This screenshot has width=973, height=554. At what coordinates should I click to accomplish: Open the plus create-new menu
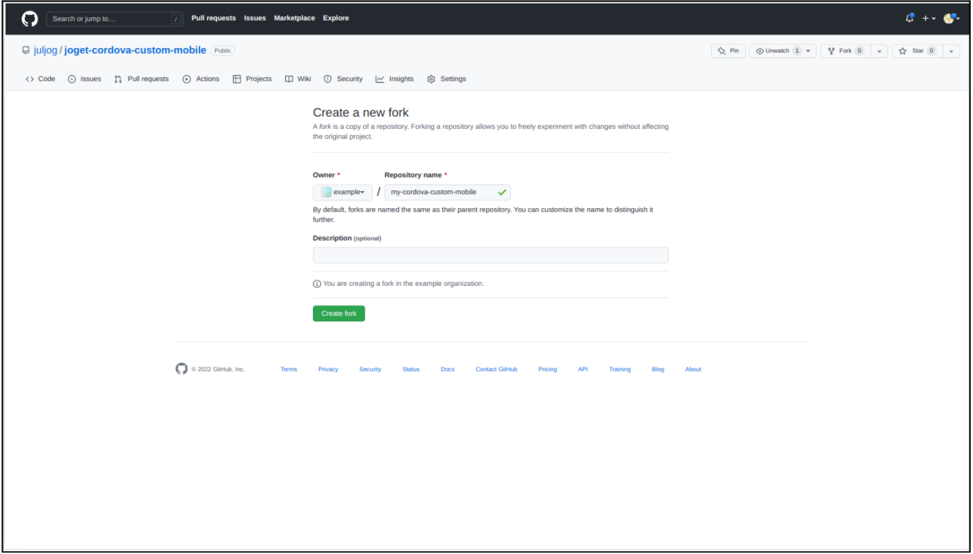tap(928, 18)
